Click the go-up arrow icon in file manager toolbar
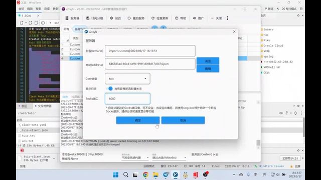The height and width of the screenshot is (180, 321). coord(287,113)
